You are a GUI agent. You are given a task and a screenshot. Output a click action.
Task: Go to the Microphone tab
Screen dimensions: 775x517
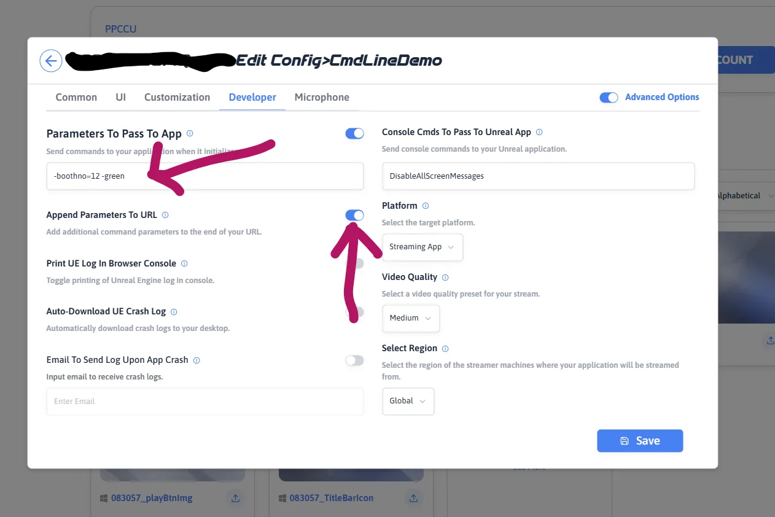coord(322,97)
